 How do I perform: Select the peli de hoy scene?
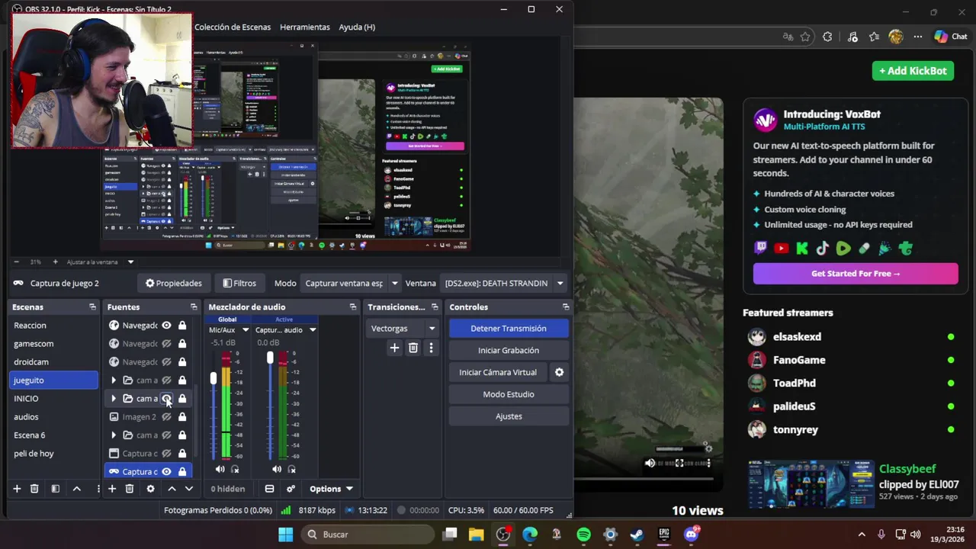tap(53, 454)
